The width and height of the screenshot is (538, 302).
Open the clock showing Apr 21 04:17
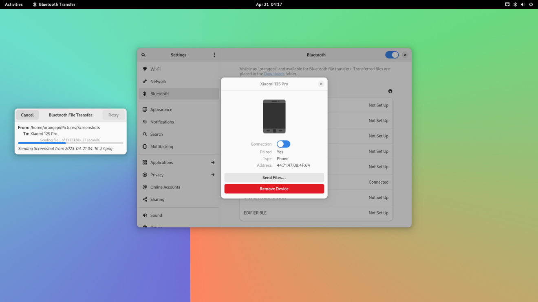tap(269, 4)
